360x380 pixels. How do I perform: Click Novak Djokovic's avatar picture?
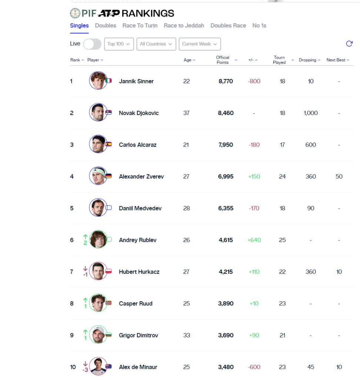click(98, 112)
